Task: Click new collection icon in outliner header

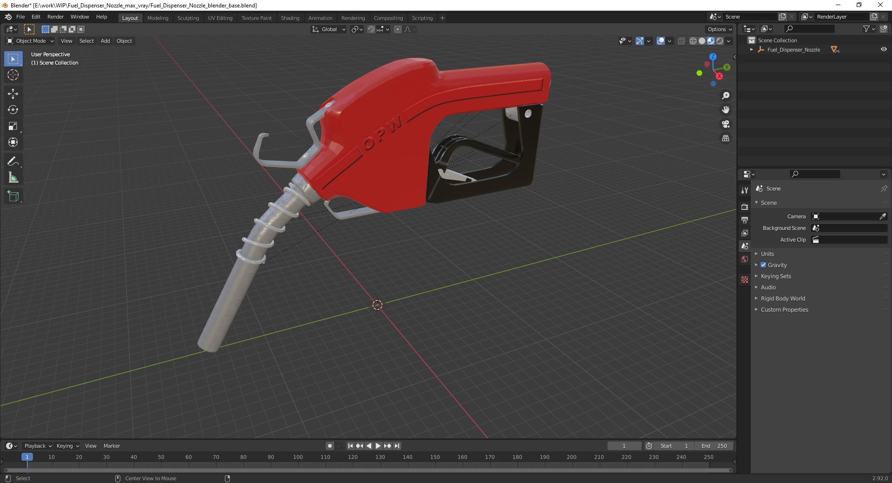Action: coord(884,29)
